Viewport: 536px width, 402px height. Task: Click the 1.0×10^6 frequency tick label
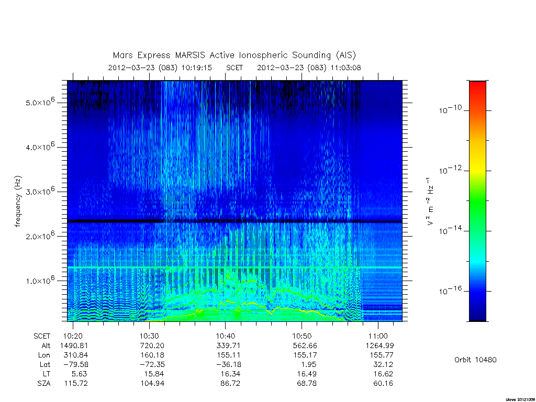click(40, 281)
